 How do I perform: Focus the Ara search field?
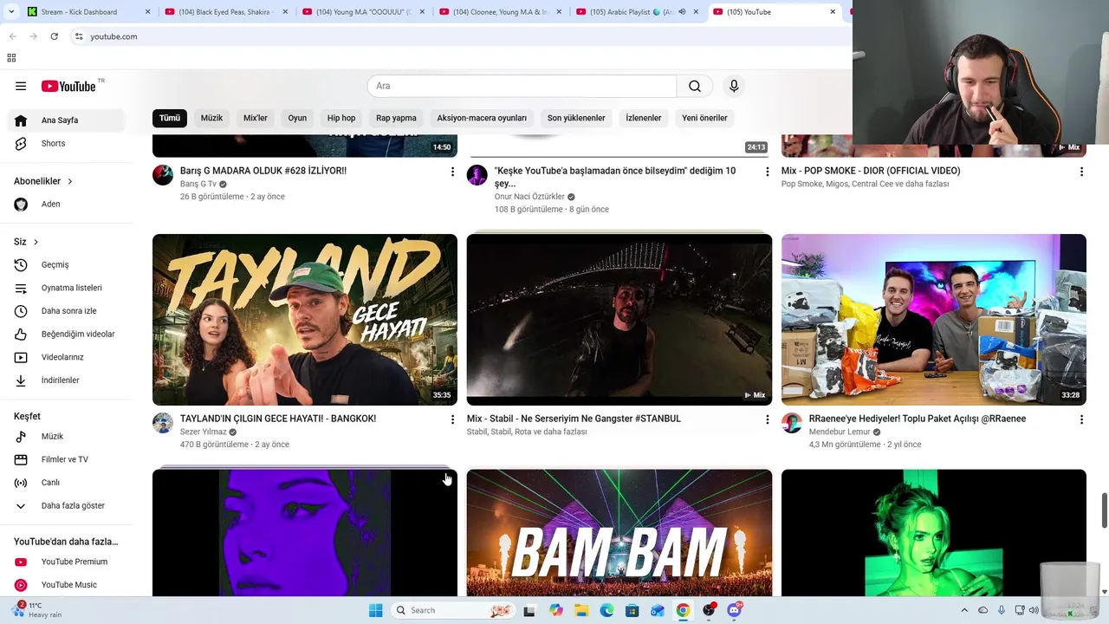[x=522, y=86]
